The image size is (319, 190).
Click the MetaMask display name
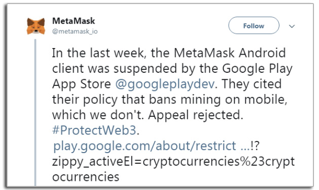tap(74, 21)
